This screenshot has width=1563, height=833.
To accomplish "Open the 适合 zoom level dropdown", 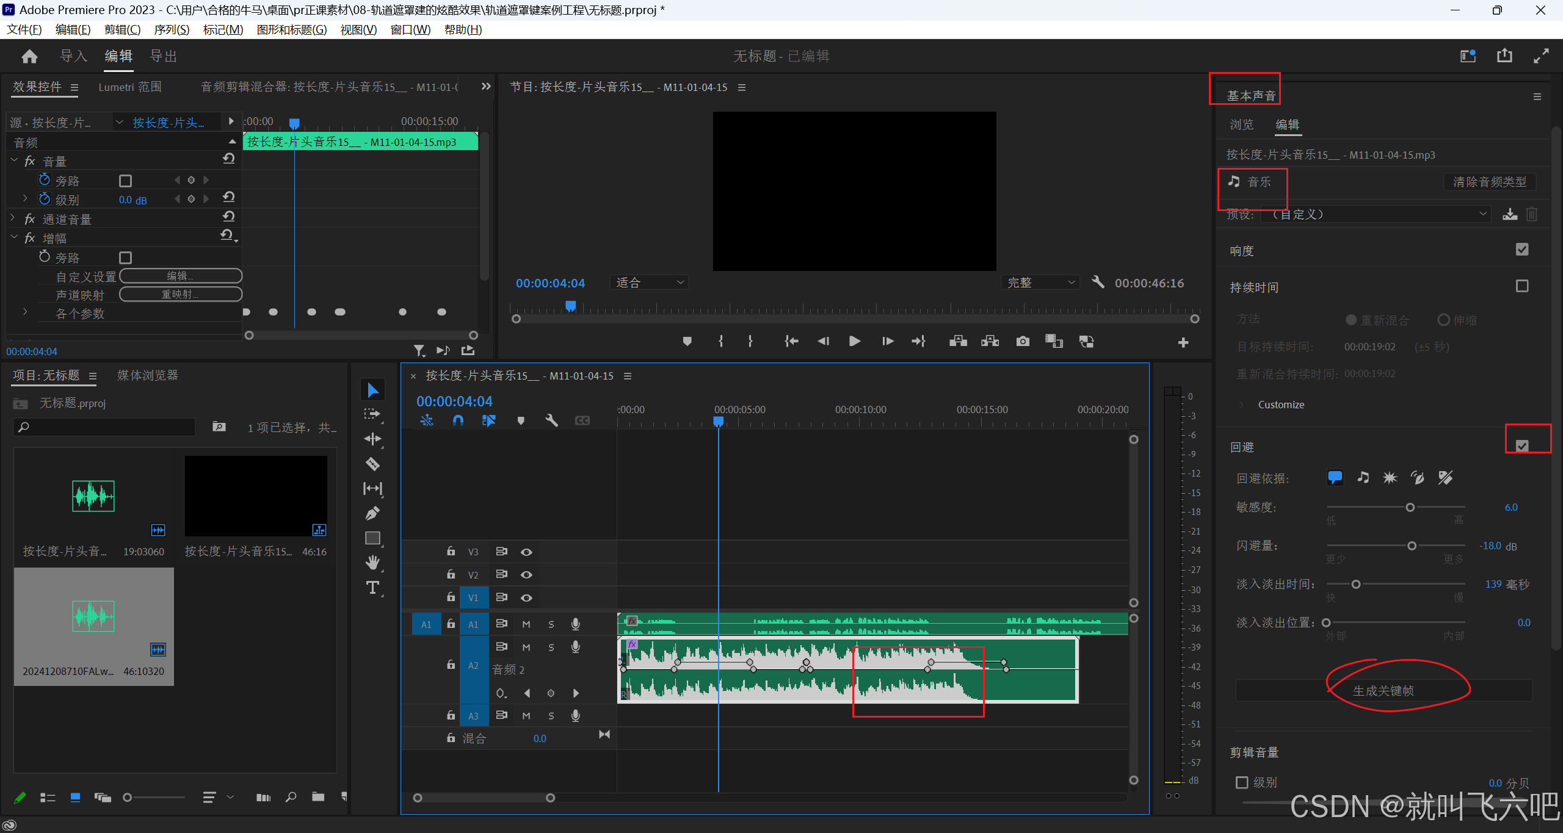I will pos(649,283).
